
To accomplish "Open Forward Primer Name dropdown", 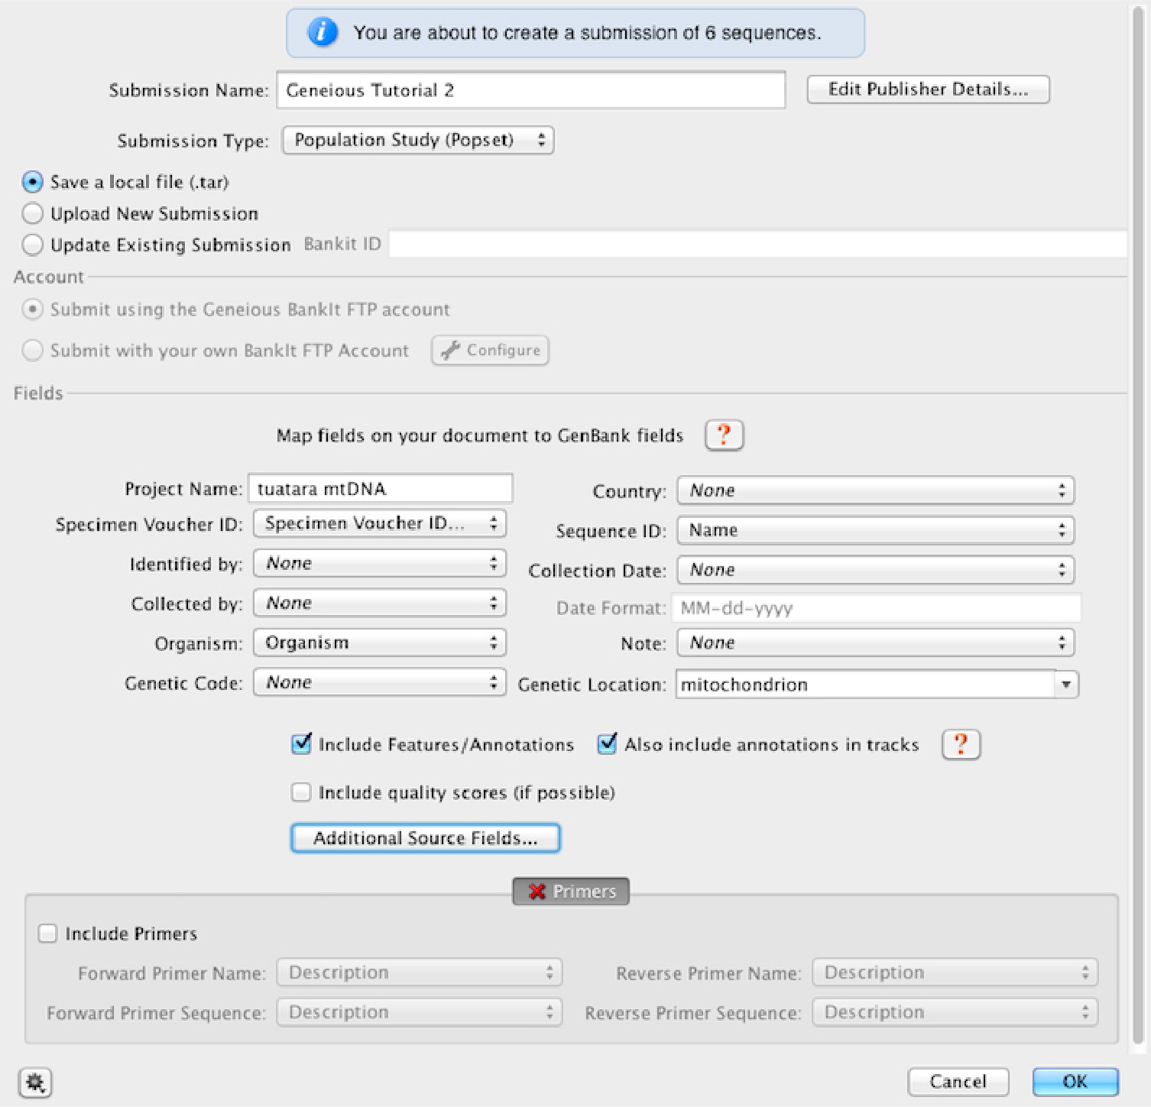I will (420, 973).
